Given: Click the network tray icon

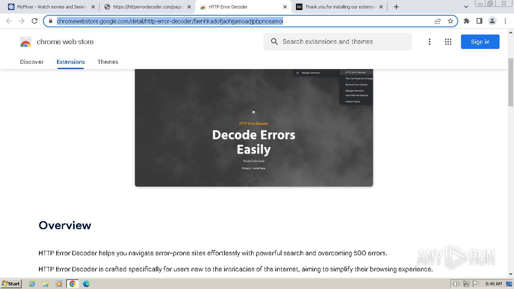Looking at the screenshot, I should (x=466, y=284).
